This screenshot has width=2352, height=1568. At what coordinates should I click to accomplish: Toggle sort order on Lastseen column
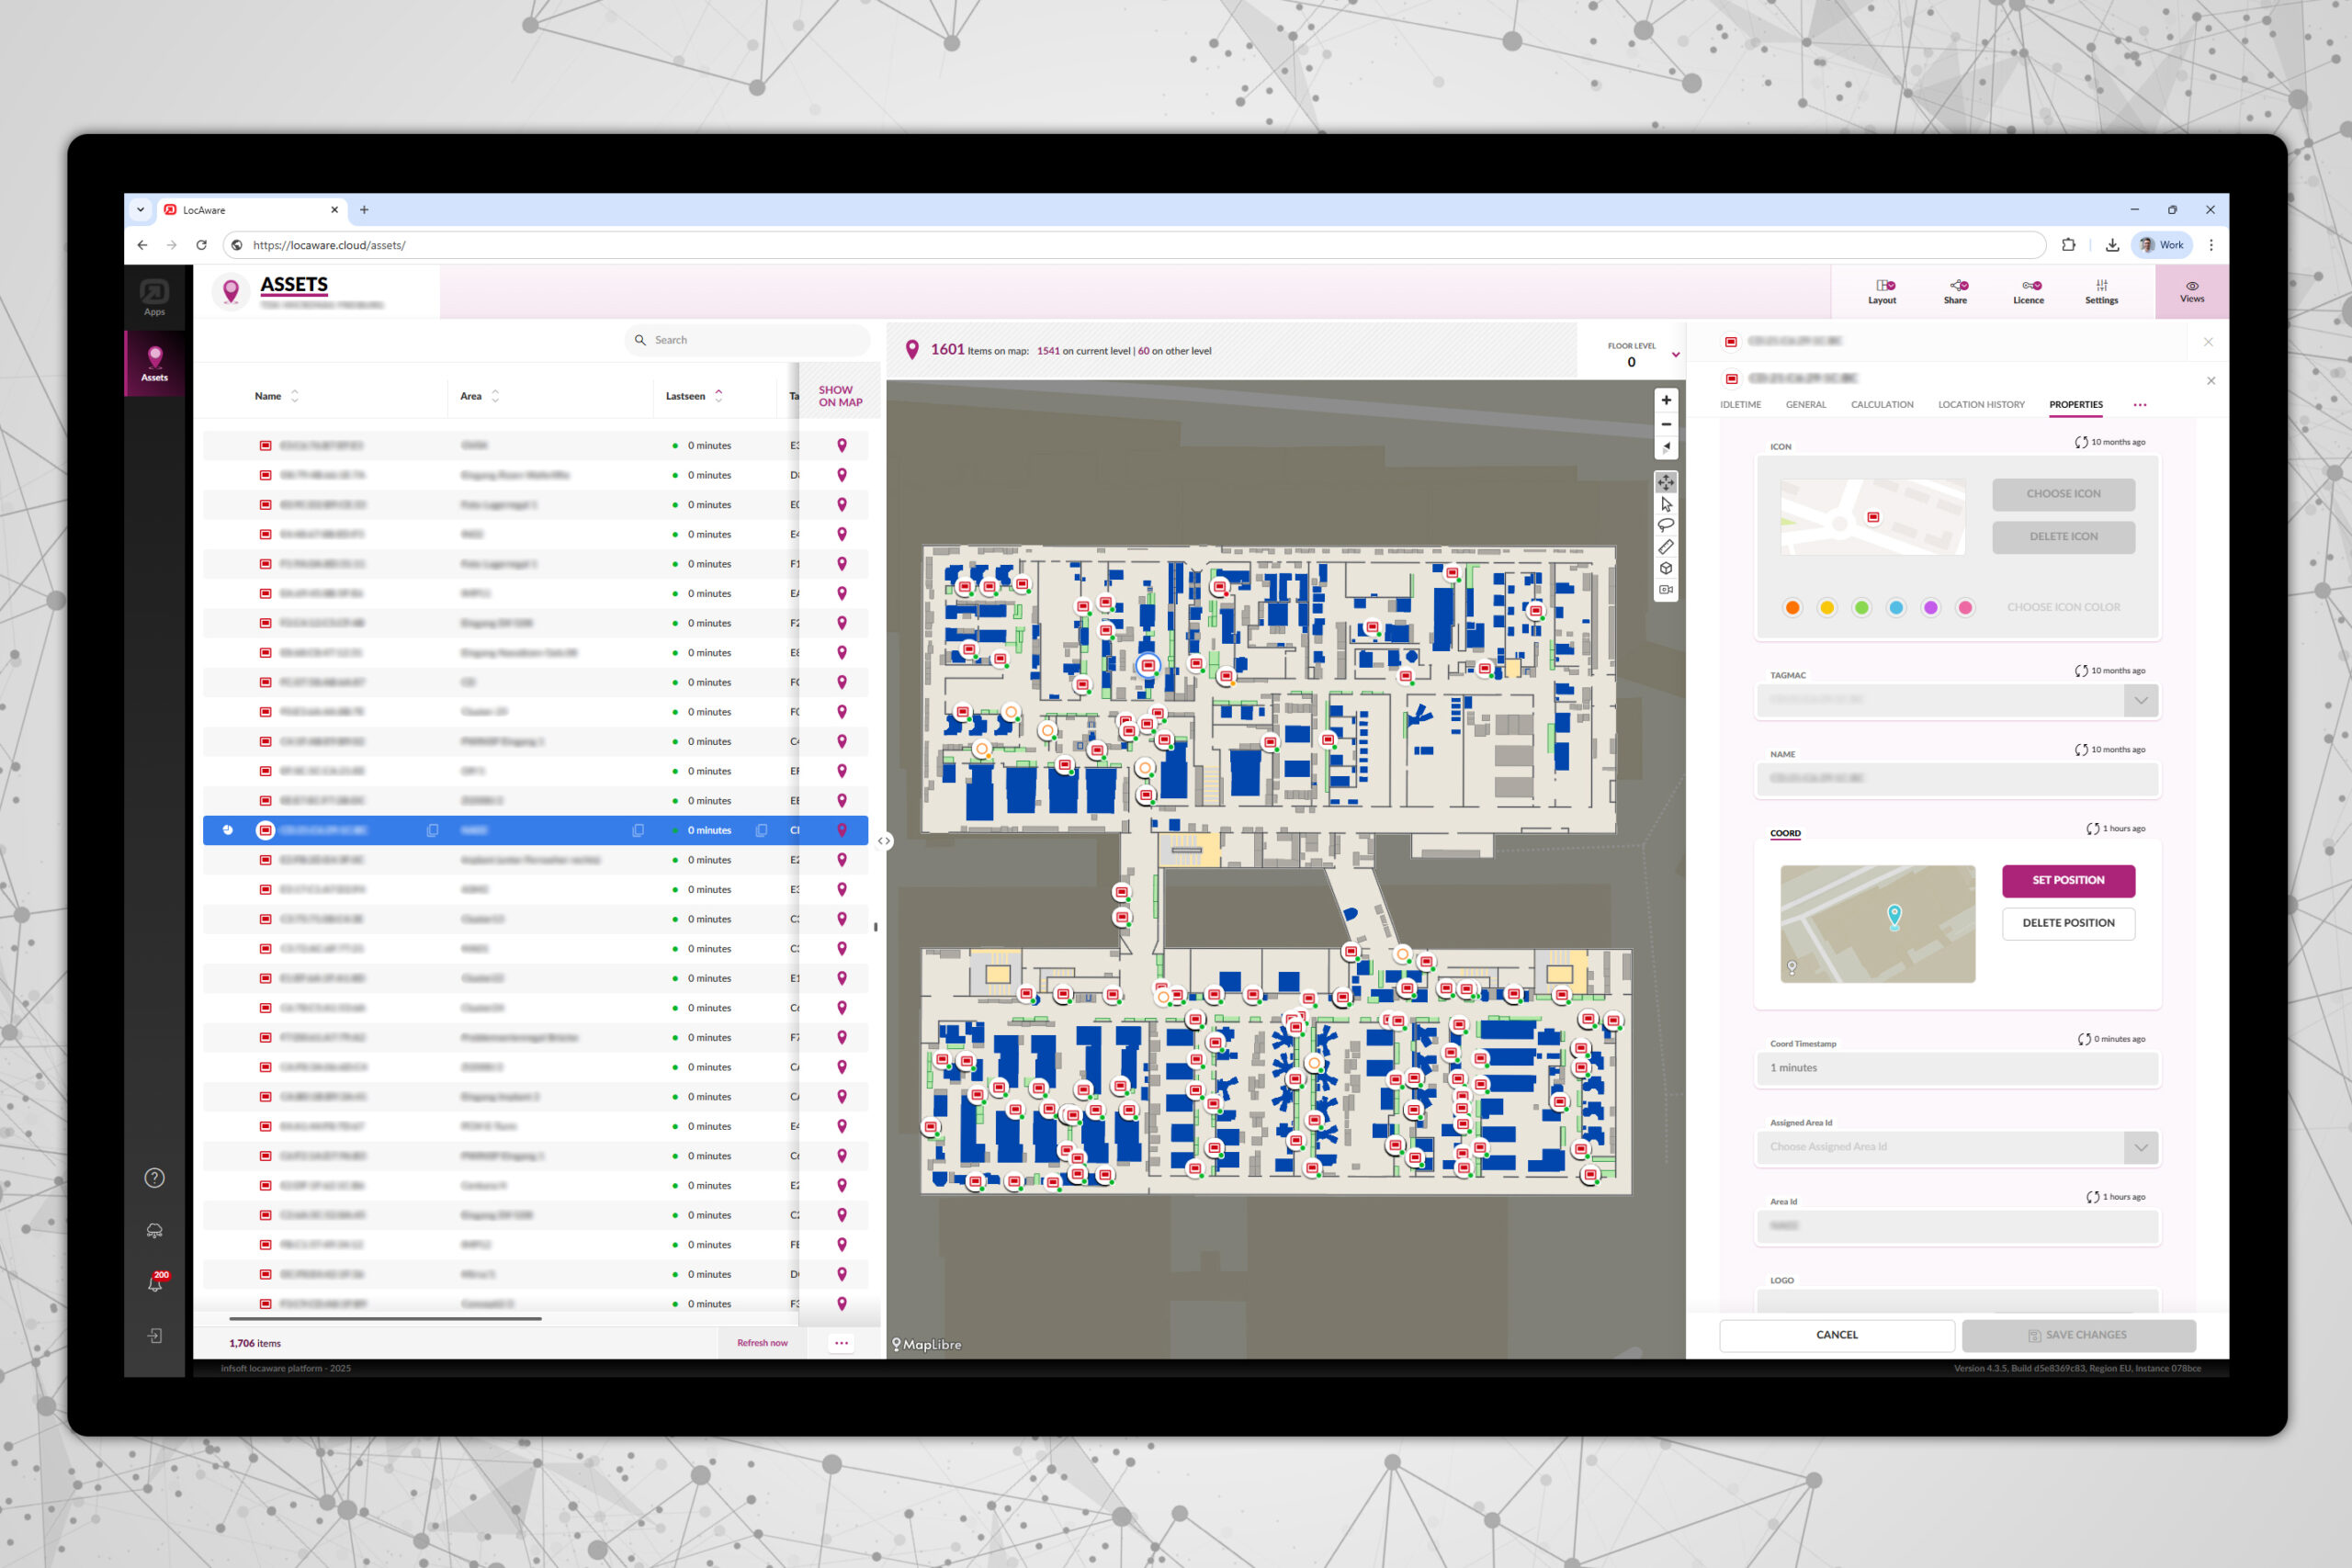pos(718,396)
